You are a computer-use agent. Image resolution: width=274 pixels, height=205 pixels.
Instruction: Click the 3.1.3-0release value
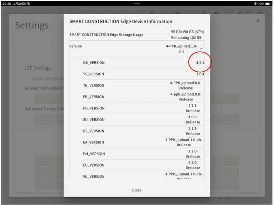click(x=193, y=131)
